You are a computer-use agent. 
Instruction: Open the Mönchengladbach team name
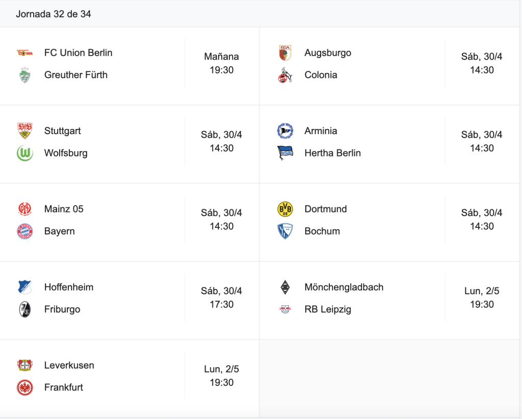(344, 287)
